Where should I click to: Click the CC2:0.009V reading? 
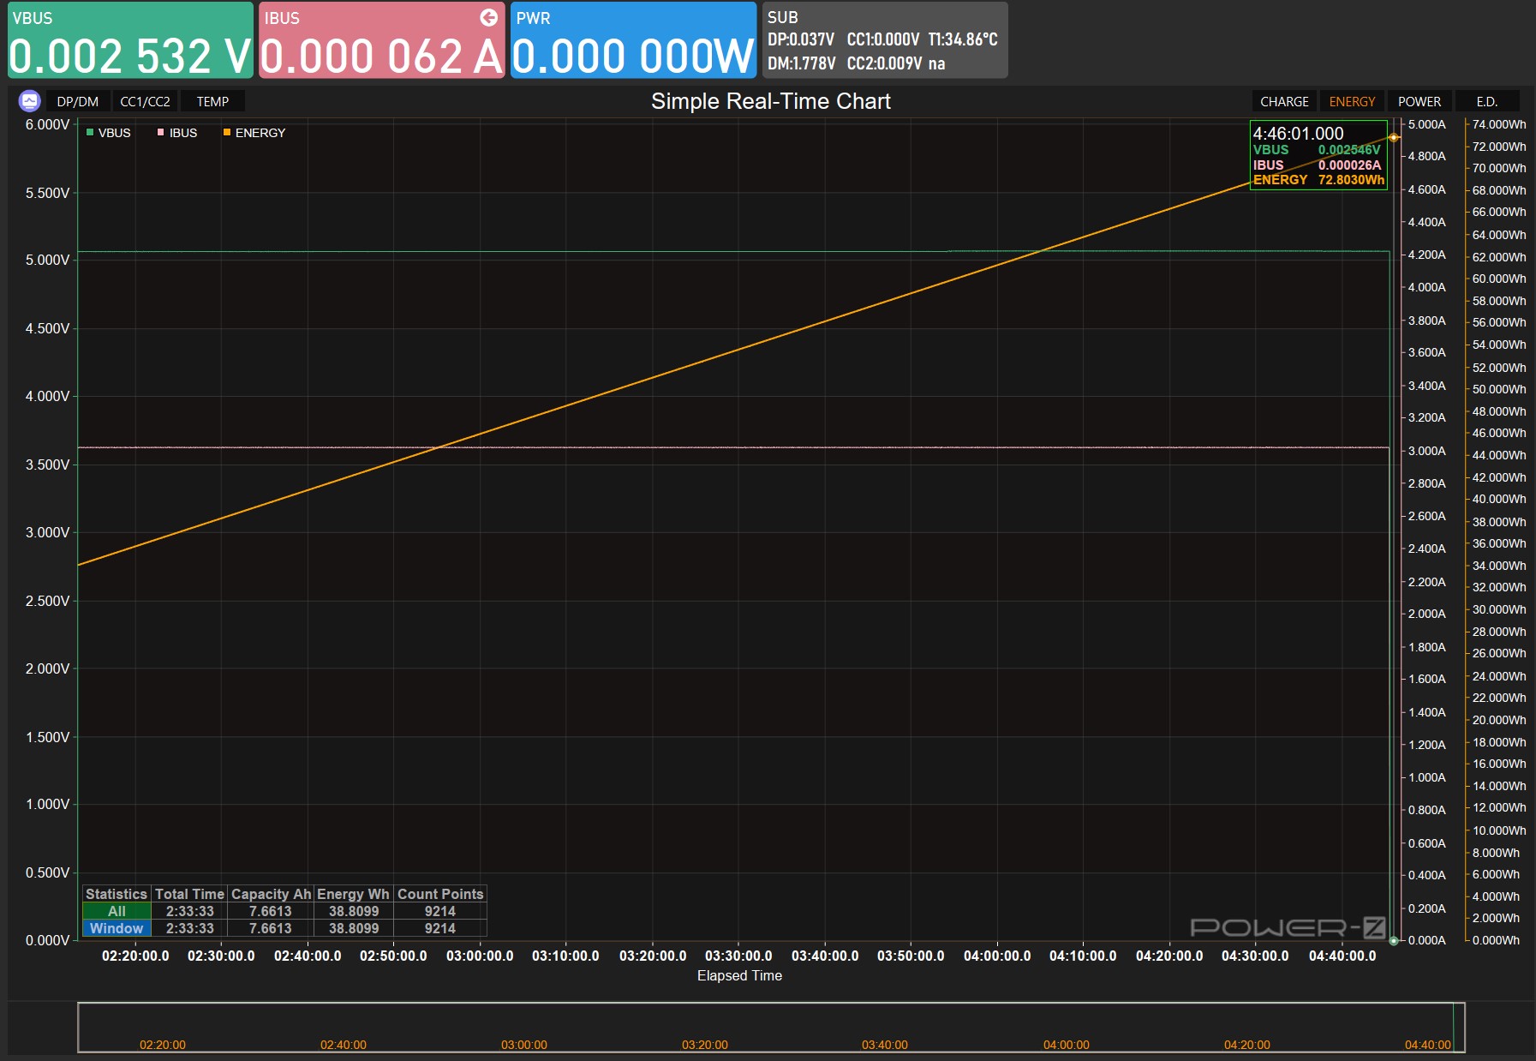coord(884,63)
